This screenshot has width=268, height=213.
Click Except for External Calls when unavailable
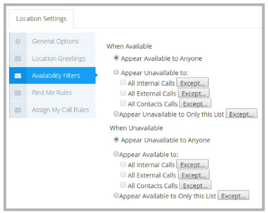point(194,175)
